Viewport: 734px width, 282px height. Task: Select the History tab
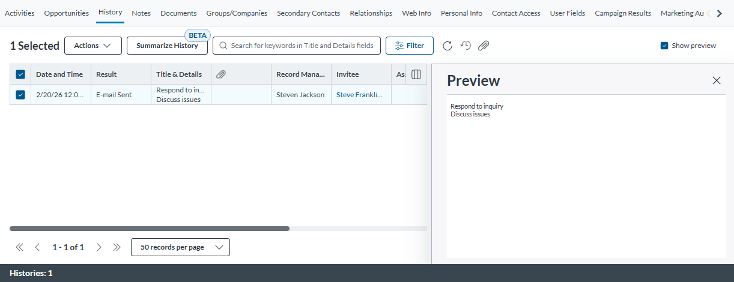coord(111,13)
